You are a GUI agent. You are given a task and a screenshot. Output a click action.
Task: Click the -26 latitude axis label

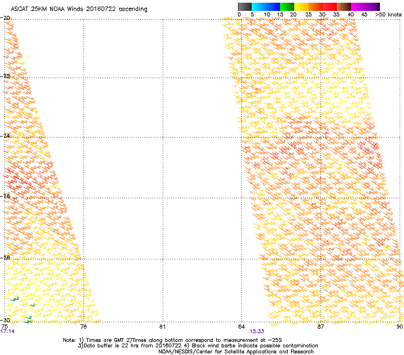[5, 197]
